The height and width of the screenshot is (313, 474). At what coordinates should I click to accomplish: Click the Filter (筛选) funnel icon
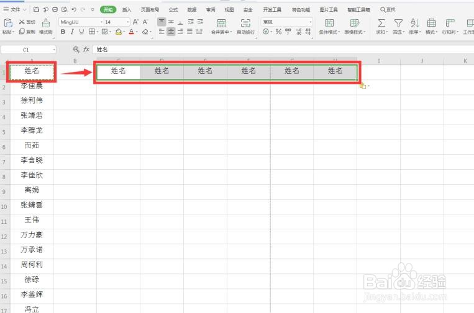coord(398,23)
